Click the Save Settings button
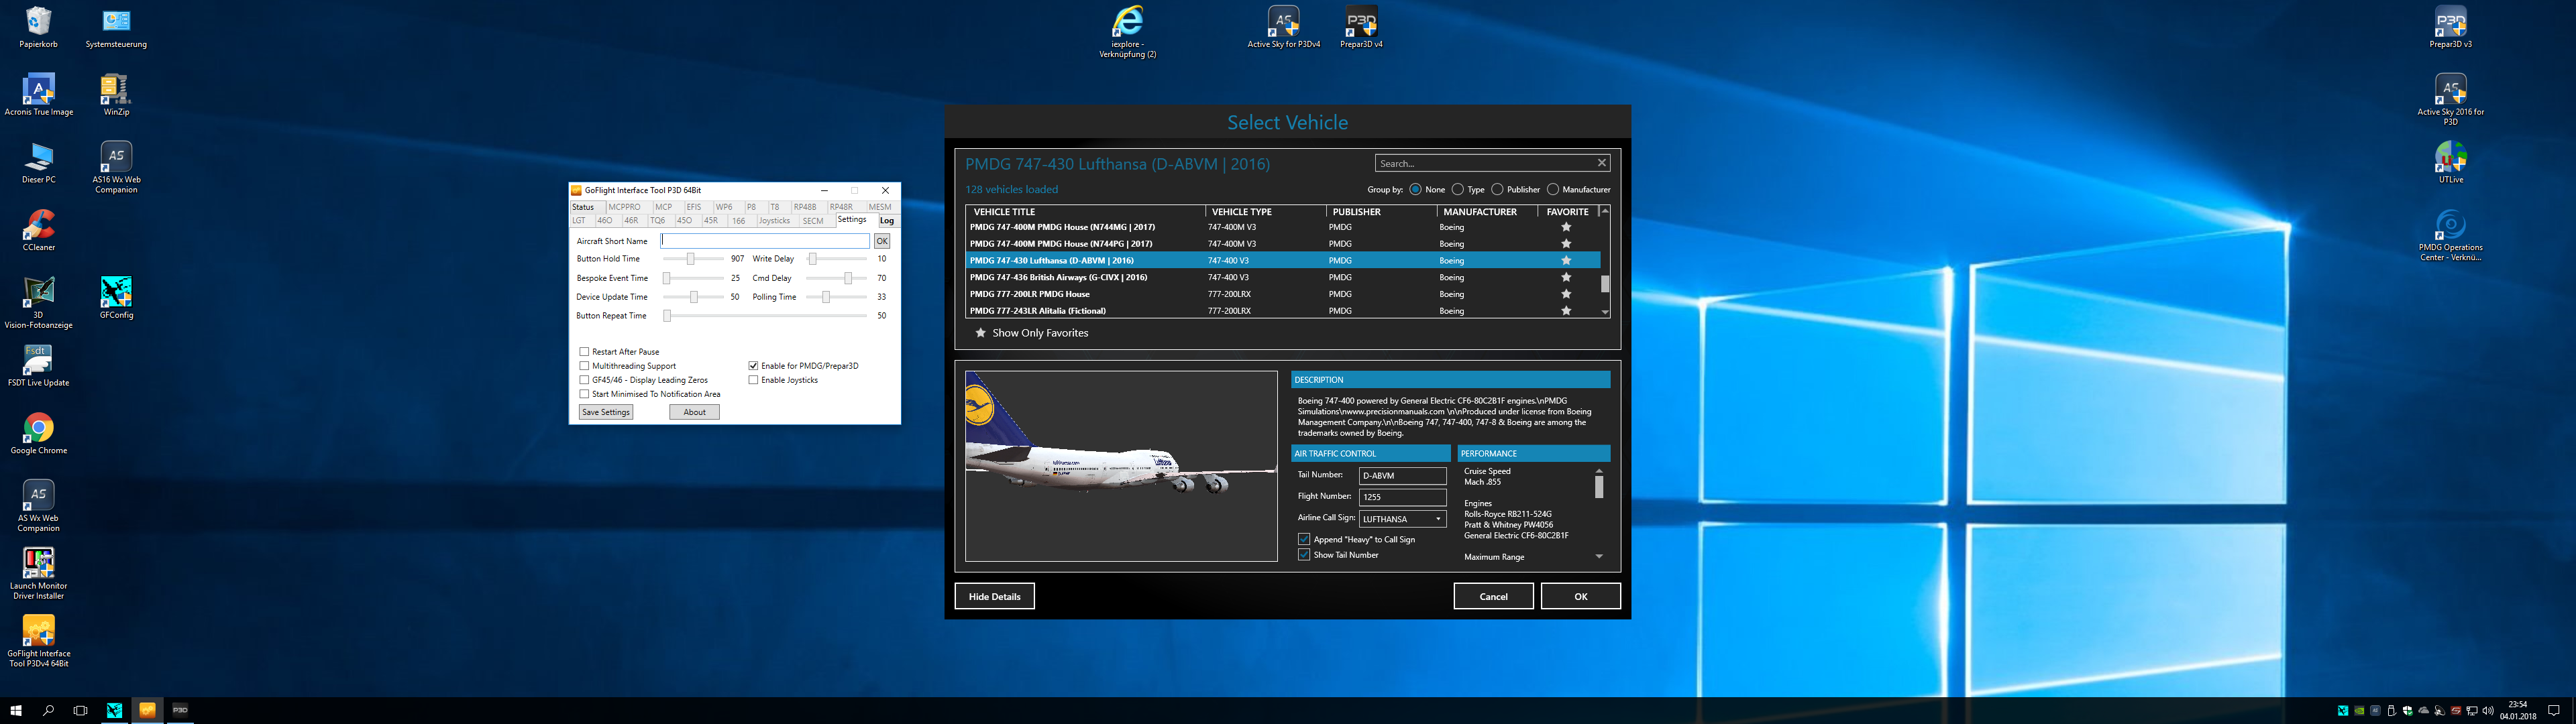2576x724 pixels. click(606, 412)
